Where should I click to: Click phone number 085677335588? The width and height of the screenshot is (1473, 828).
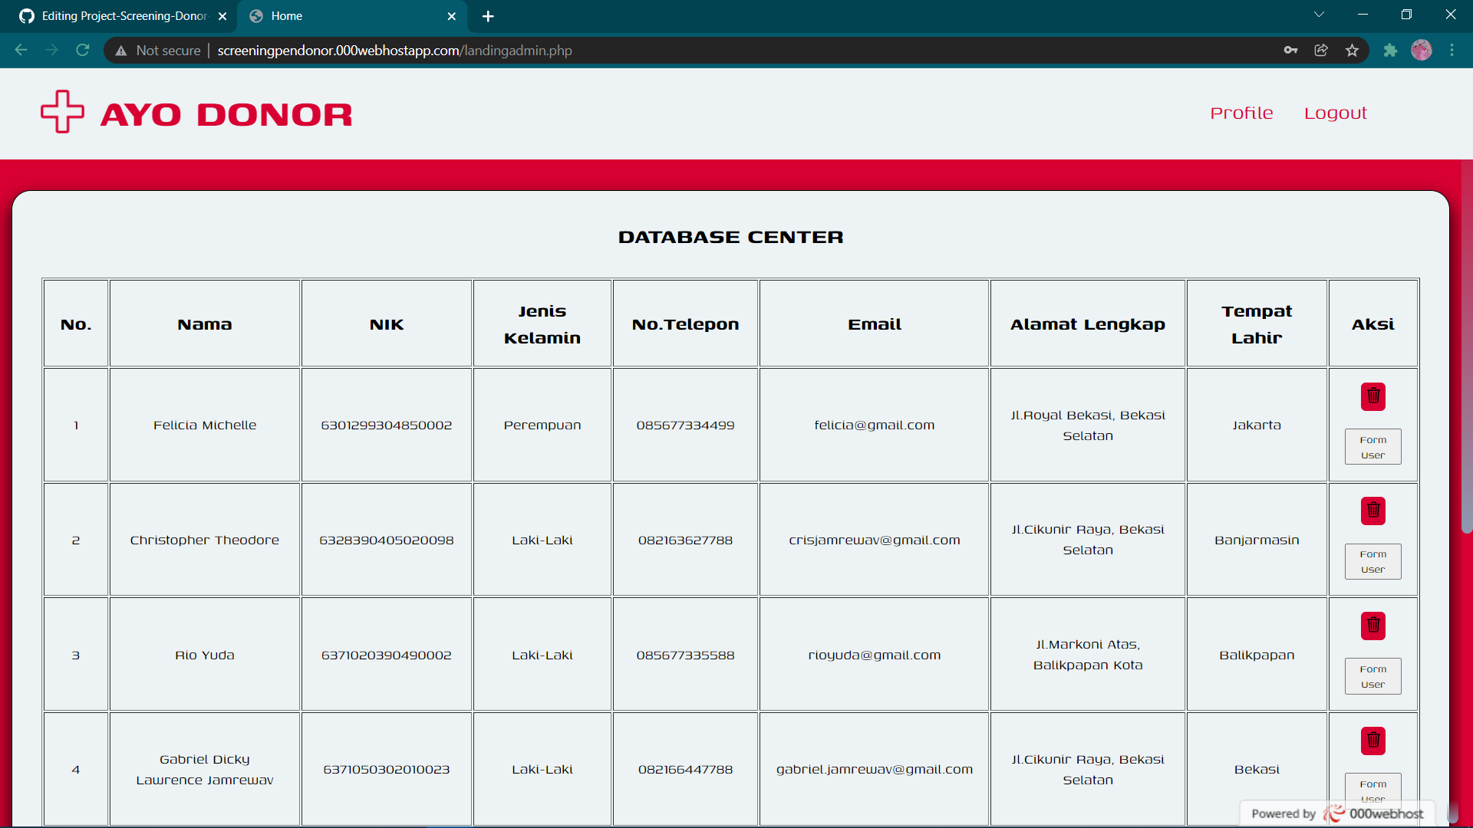[x=685, y=655]
